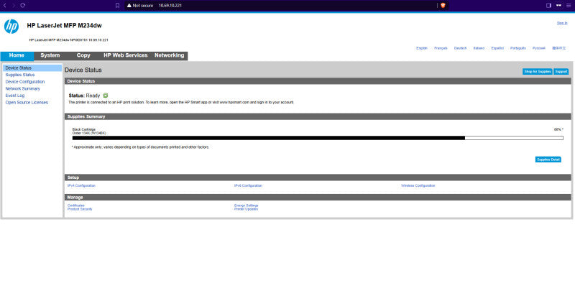
Task: Click the black cartridge level bar
Action: [x=318, y=138]
